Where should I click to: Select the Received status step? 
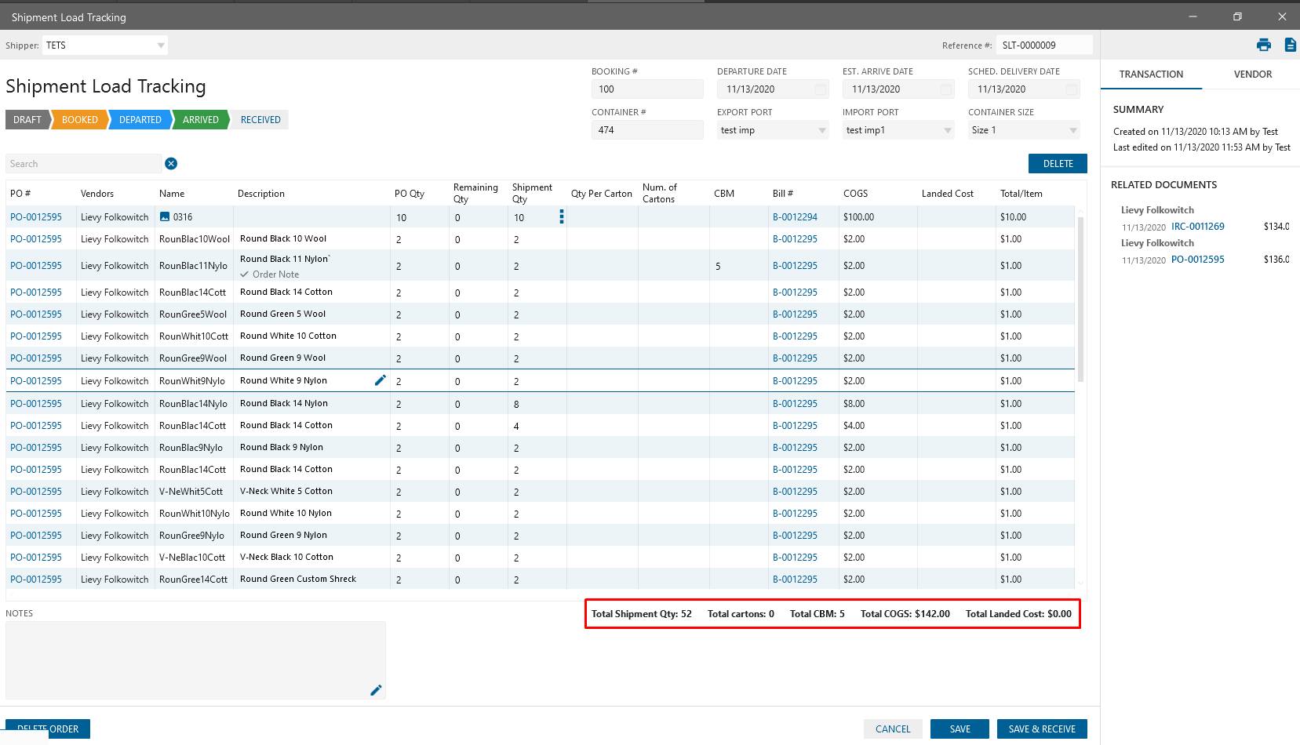[x=260, y=120]
